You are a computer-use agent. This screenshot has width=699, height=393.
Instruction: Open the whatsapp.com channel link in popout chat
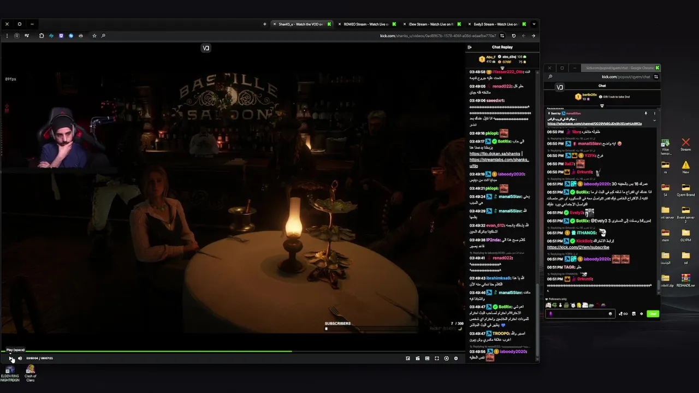click(594, 124)
